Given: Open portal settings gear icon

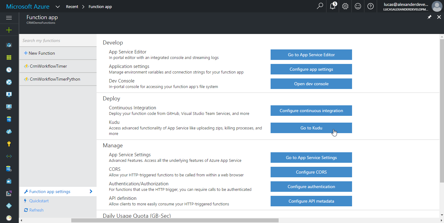Looking at the screenshot, I should point(345,6).
